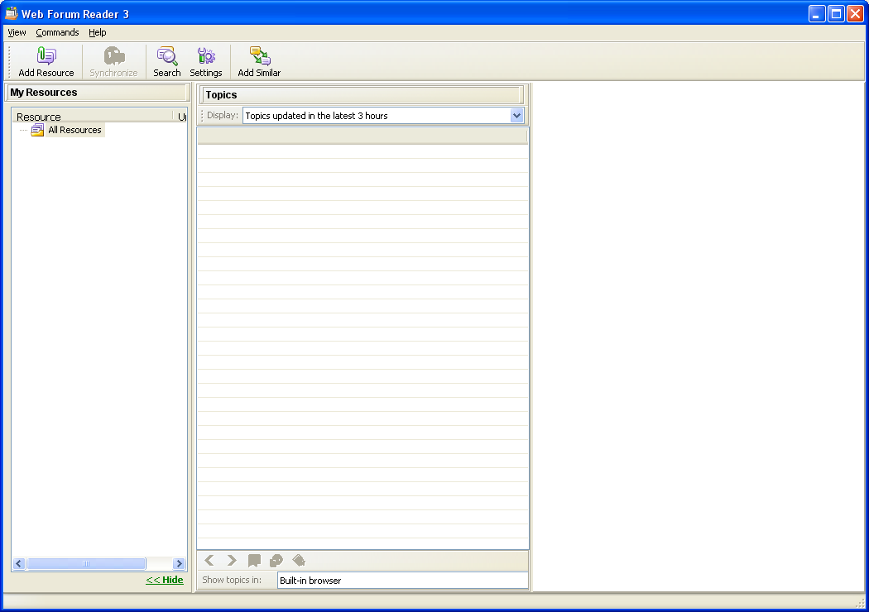This screenshot has width=869, height=612.
Task: Open the Search tool
Action: click(166, 57)
